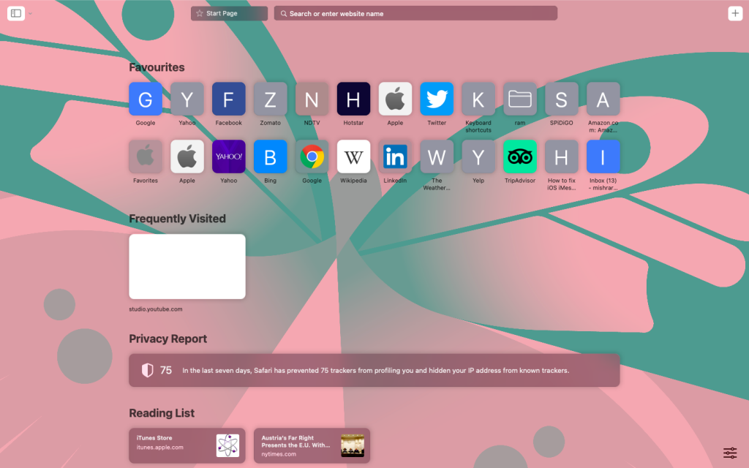Open the Zomato favourite
The width and height of the screenshot is (749, 468).
coord(270,99)
